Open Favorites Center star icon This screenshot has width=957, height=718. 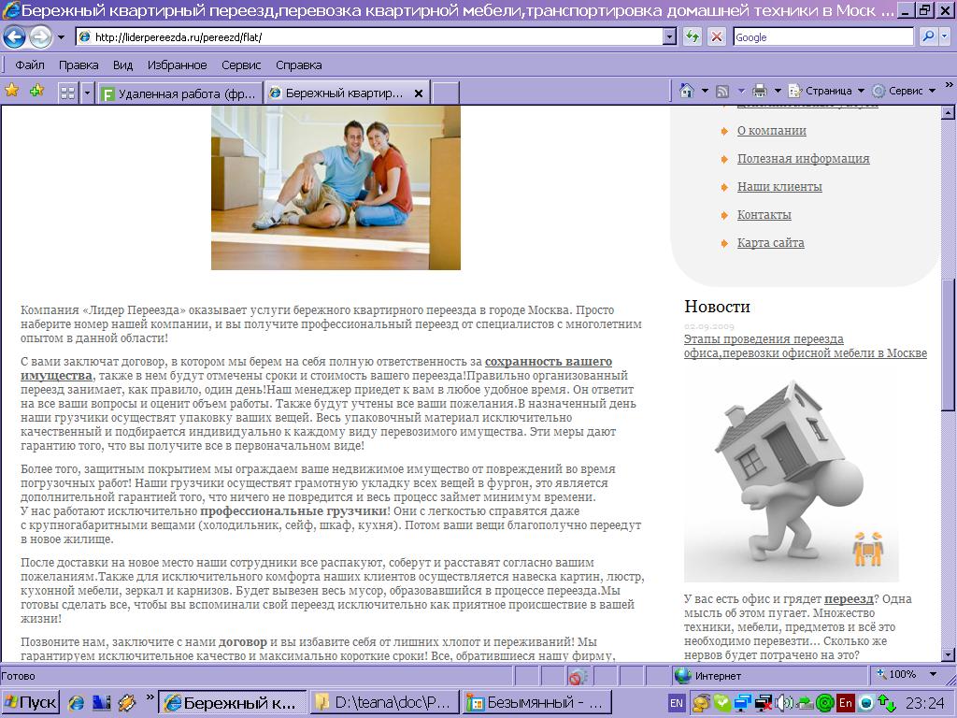(12, 91)
